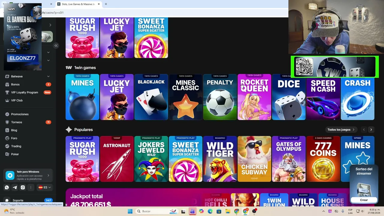Close the Slots, Live Games tab
The image size is (384, 216).
click(x=98, y=4)
